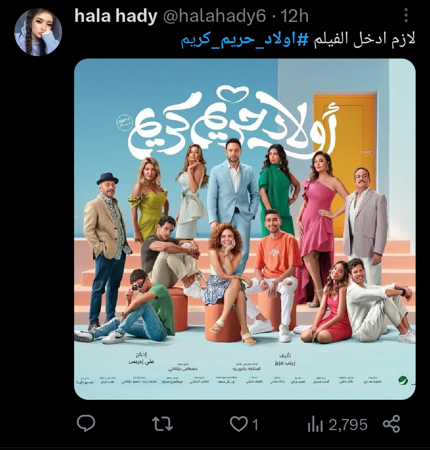Retweet this post using the arrows icon

tap(162, 424)
